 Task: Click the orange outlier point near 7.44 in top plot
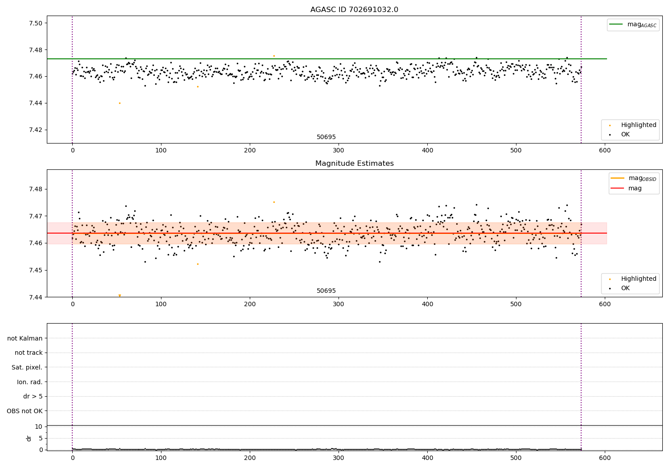(x=120, y=103)
